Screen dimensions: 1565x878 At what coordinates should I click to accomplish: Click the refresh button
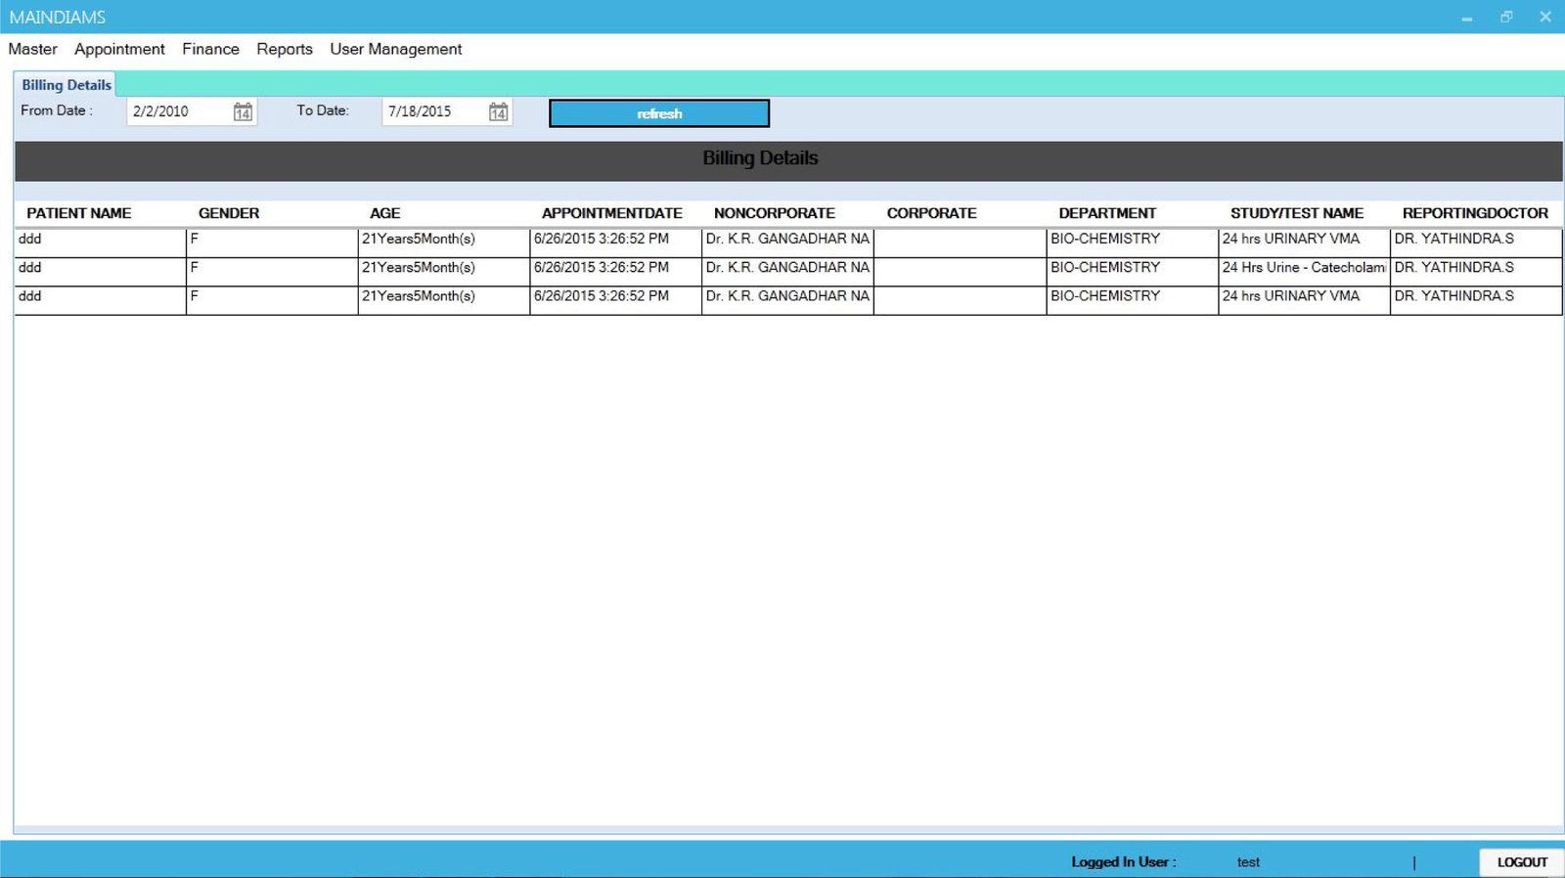click(x=658, y=113)
